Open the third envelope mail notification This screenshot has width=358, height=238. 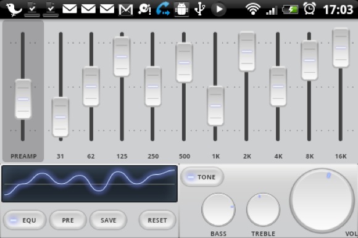tap(107, 9)
